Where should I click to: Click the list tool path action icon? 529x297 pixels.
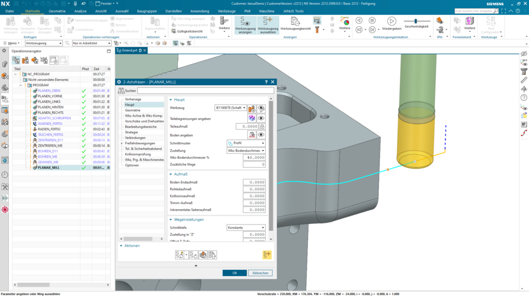pos(212,255)
